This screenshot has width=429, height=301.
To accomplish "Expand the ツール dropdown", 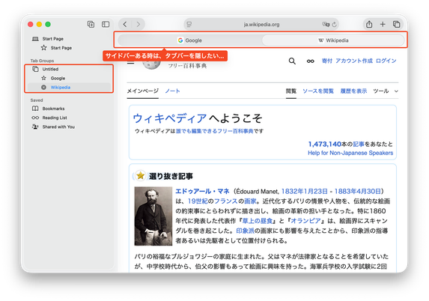I will coord(386,91).
